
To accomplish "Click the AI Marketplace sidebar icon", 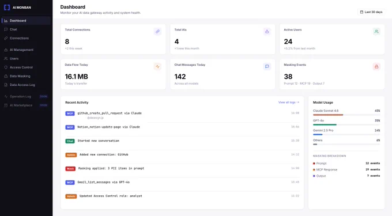I will 6,105.
